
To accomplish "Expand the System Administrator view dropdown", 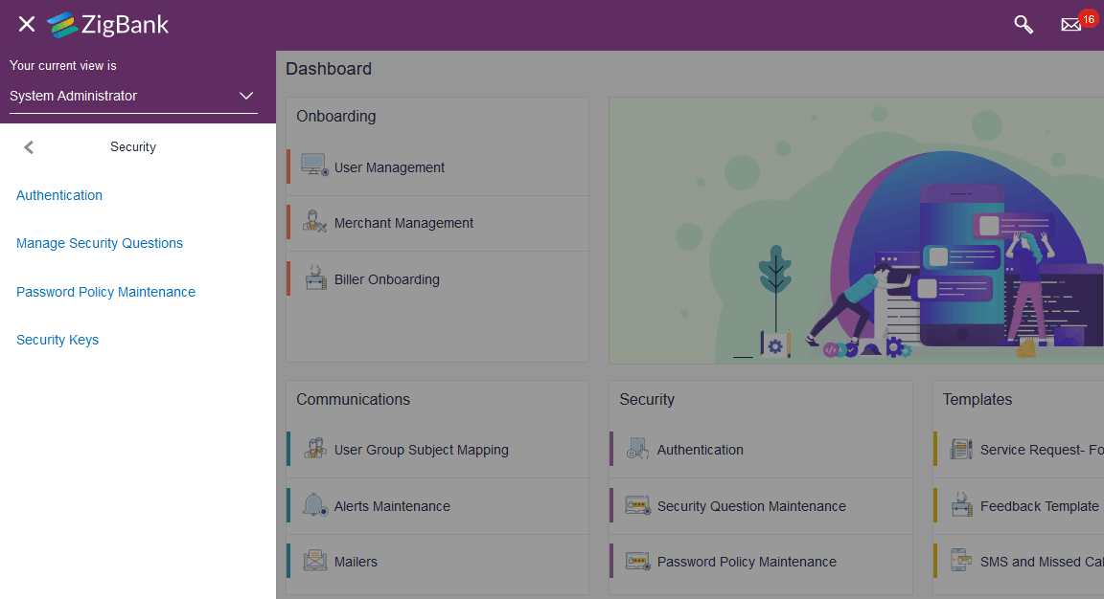I will point(246,96).
